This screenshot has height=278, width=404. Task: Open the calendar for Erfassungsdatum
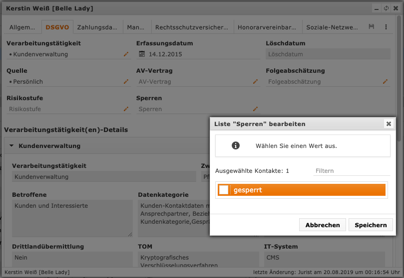click(142, 54)
